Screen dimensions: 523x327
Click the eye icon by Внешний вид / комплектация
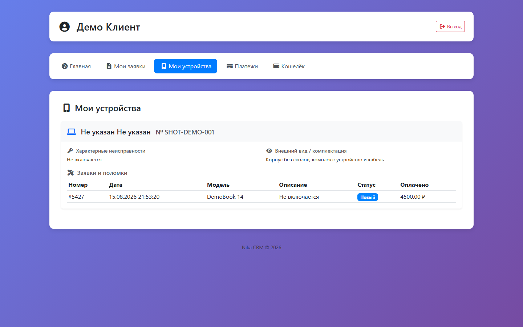tap(269, 151)
